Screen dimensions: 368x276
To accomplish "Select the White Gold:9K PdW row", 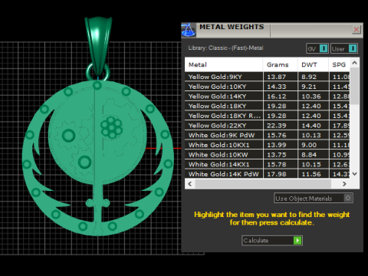I will 268,135.
